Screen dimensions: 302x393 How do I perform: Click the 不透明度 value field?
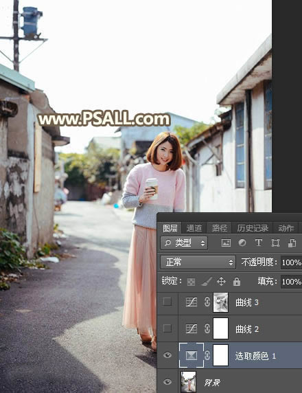291,262
